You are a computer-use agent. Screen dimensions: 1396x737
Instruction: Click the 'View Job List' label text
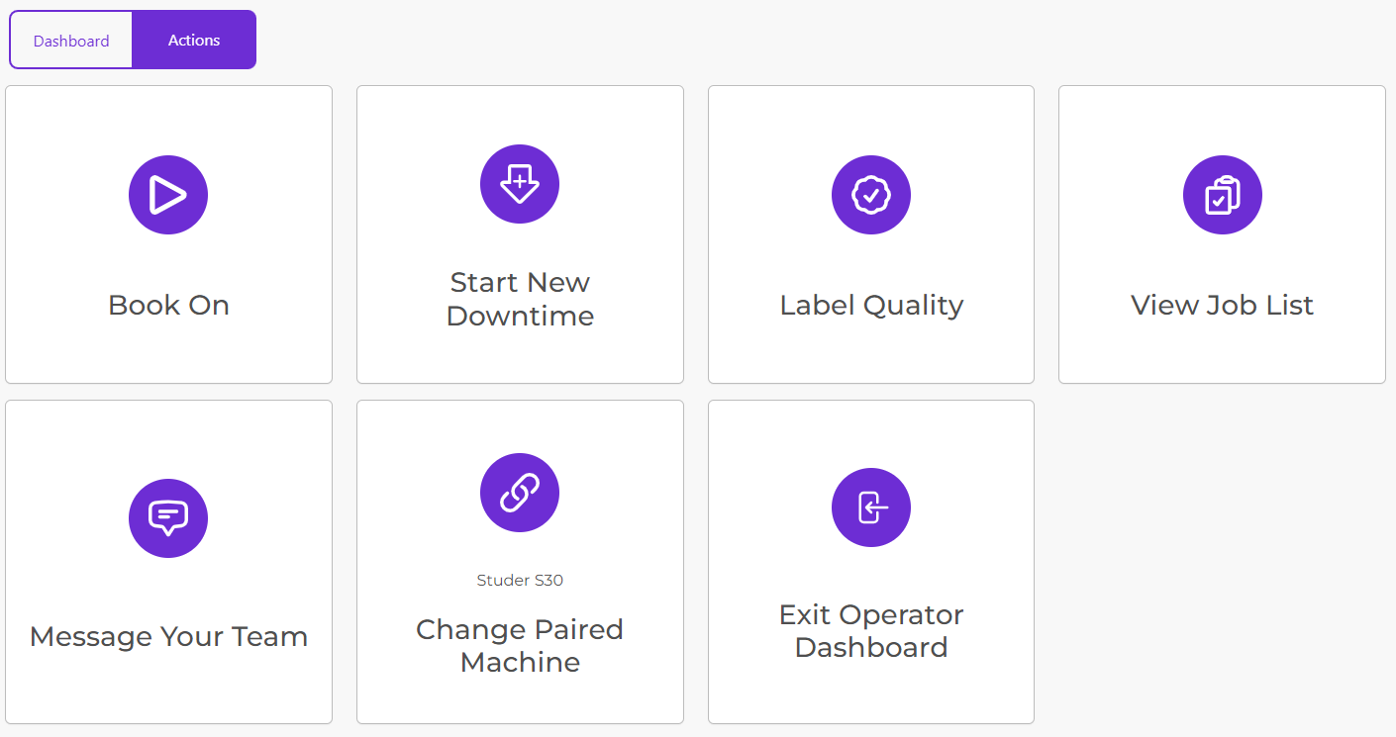coord(1223,305)
